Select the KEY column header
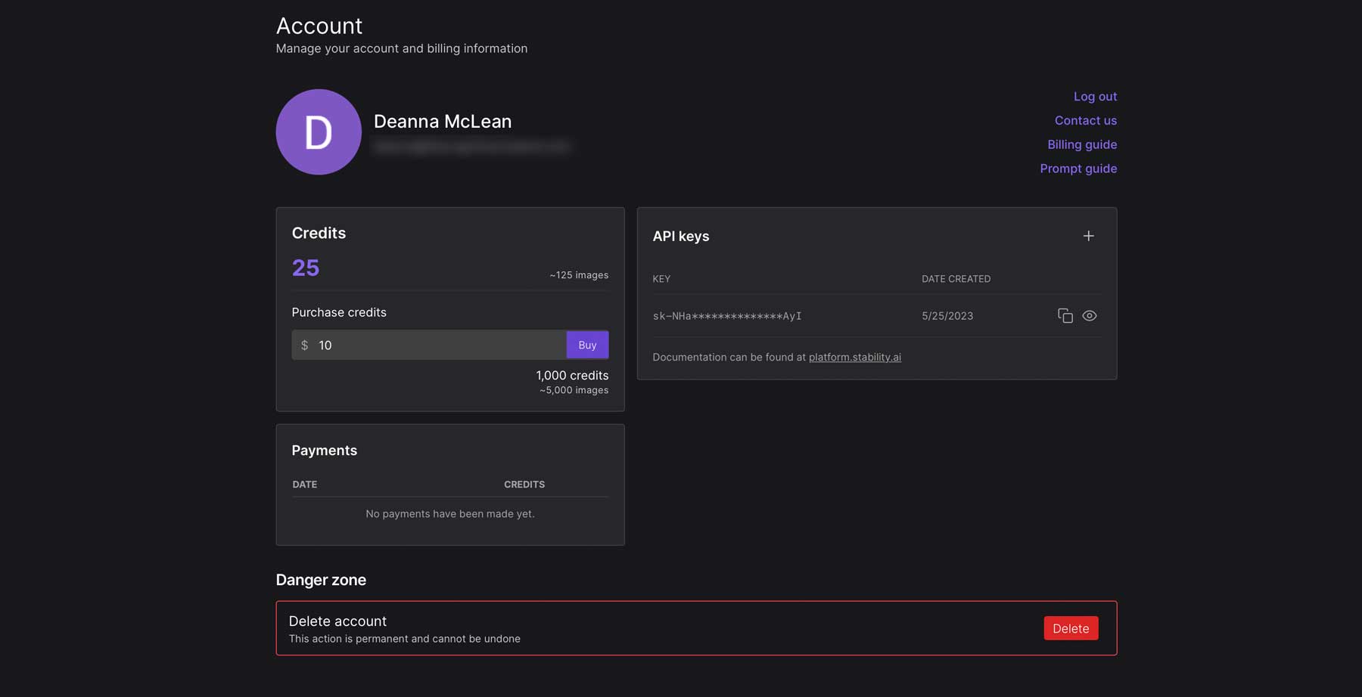This screenshot has height=697, width=1362. [661, 278]
